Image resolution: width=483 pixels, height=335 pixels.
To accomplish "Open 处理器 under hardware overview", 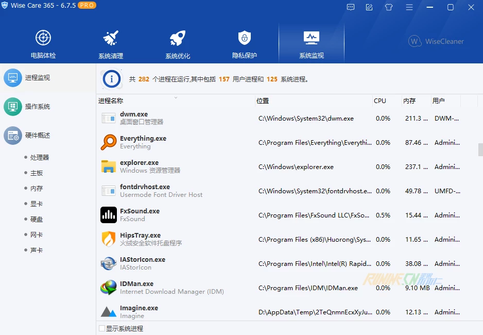I will coord(40,158).
